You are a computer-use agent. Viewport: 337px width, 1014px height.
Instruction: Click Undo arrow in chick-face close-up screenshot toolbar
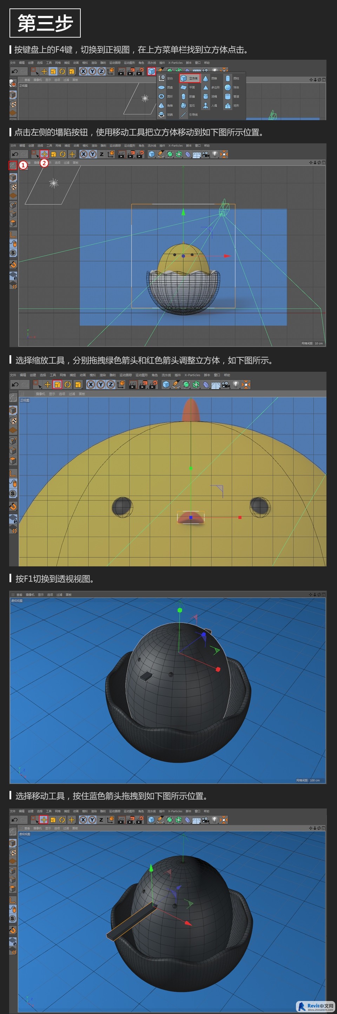tap(15, 384)
